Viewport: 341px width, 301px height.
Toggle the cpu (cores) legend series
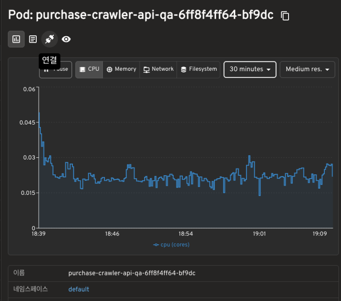(x=171, y=245)
